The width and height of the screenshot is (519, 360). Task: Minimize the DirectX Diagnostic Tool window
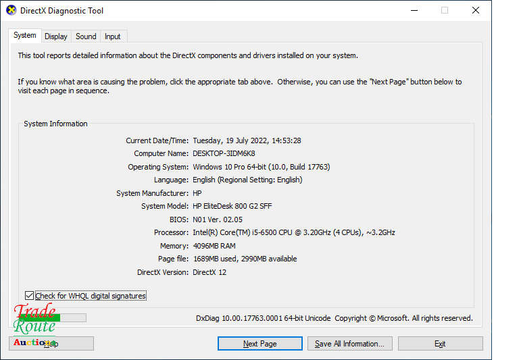414,11
